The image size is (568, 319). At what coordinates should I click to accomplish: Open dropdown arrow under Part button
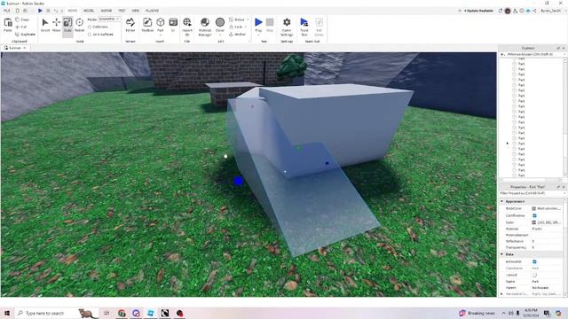click(x=160, y=35)
